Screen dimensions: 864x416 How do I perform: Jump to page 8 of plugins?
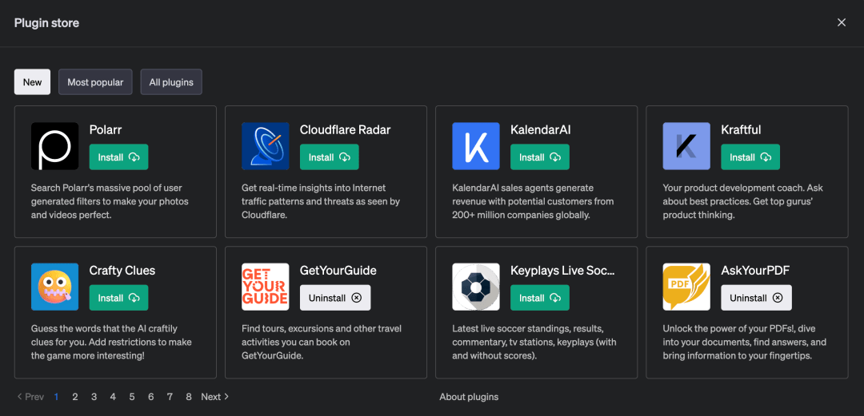point(188,397)
